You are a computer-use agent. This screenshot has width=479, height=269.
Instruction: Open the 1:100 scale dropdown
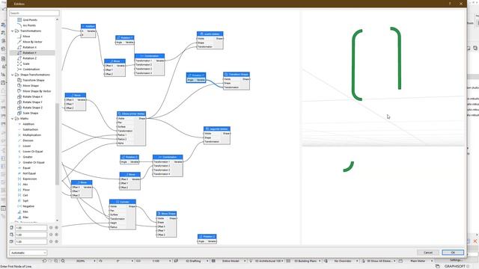pos(170,261)
